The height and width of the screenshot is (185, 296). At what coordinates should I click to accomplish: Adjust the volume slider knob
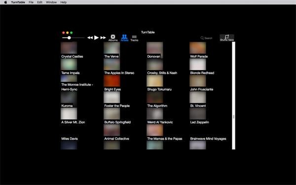[x=69, y=38]
